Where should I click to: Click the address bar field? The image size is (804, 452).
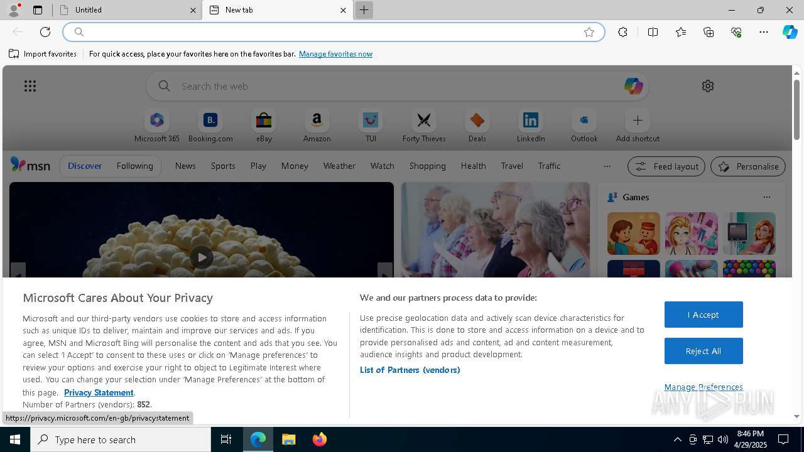click(x=334, y=32)
